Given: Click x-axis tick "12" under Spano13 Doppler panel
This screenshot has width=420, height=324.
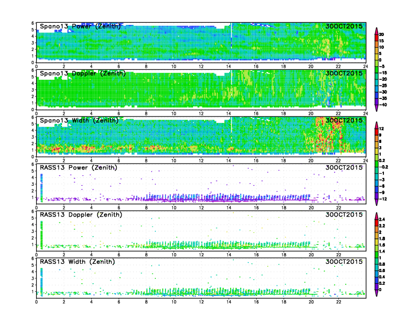Looking at the screenshot, I should (x=201, y=113).
